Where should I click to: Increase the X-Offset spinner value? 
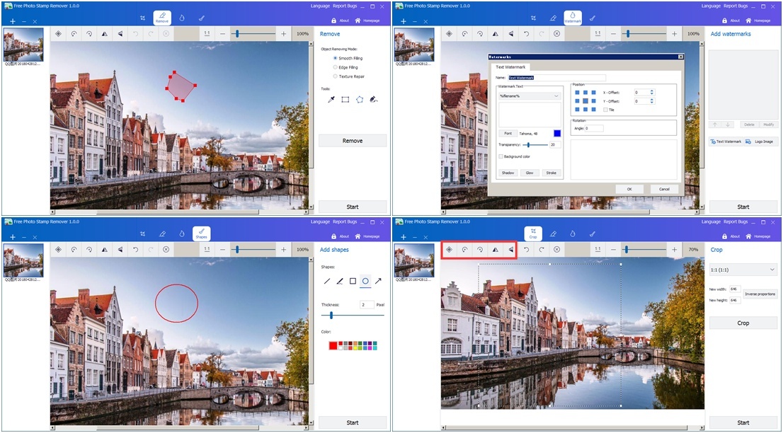tap(652, 91)
